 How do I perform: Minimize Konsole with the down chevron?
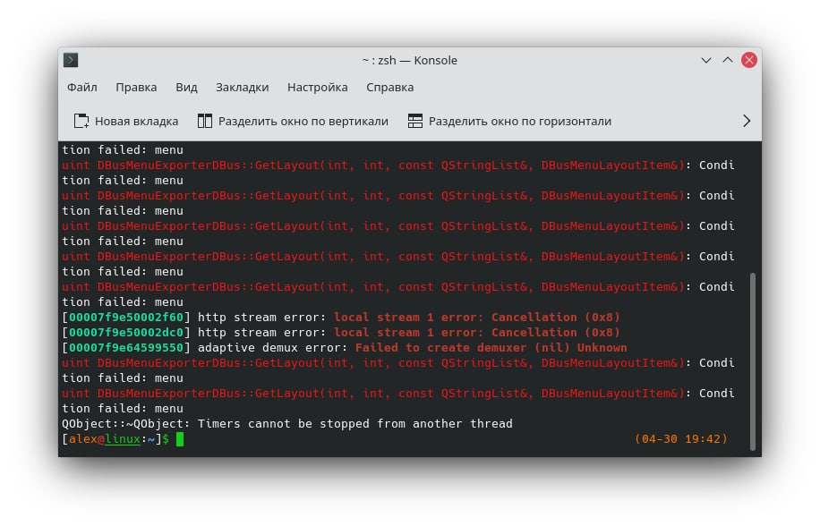pos(706,60)
